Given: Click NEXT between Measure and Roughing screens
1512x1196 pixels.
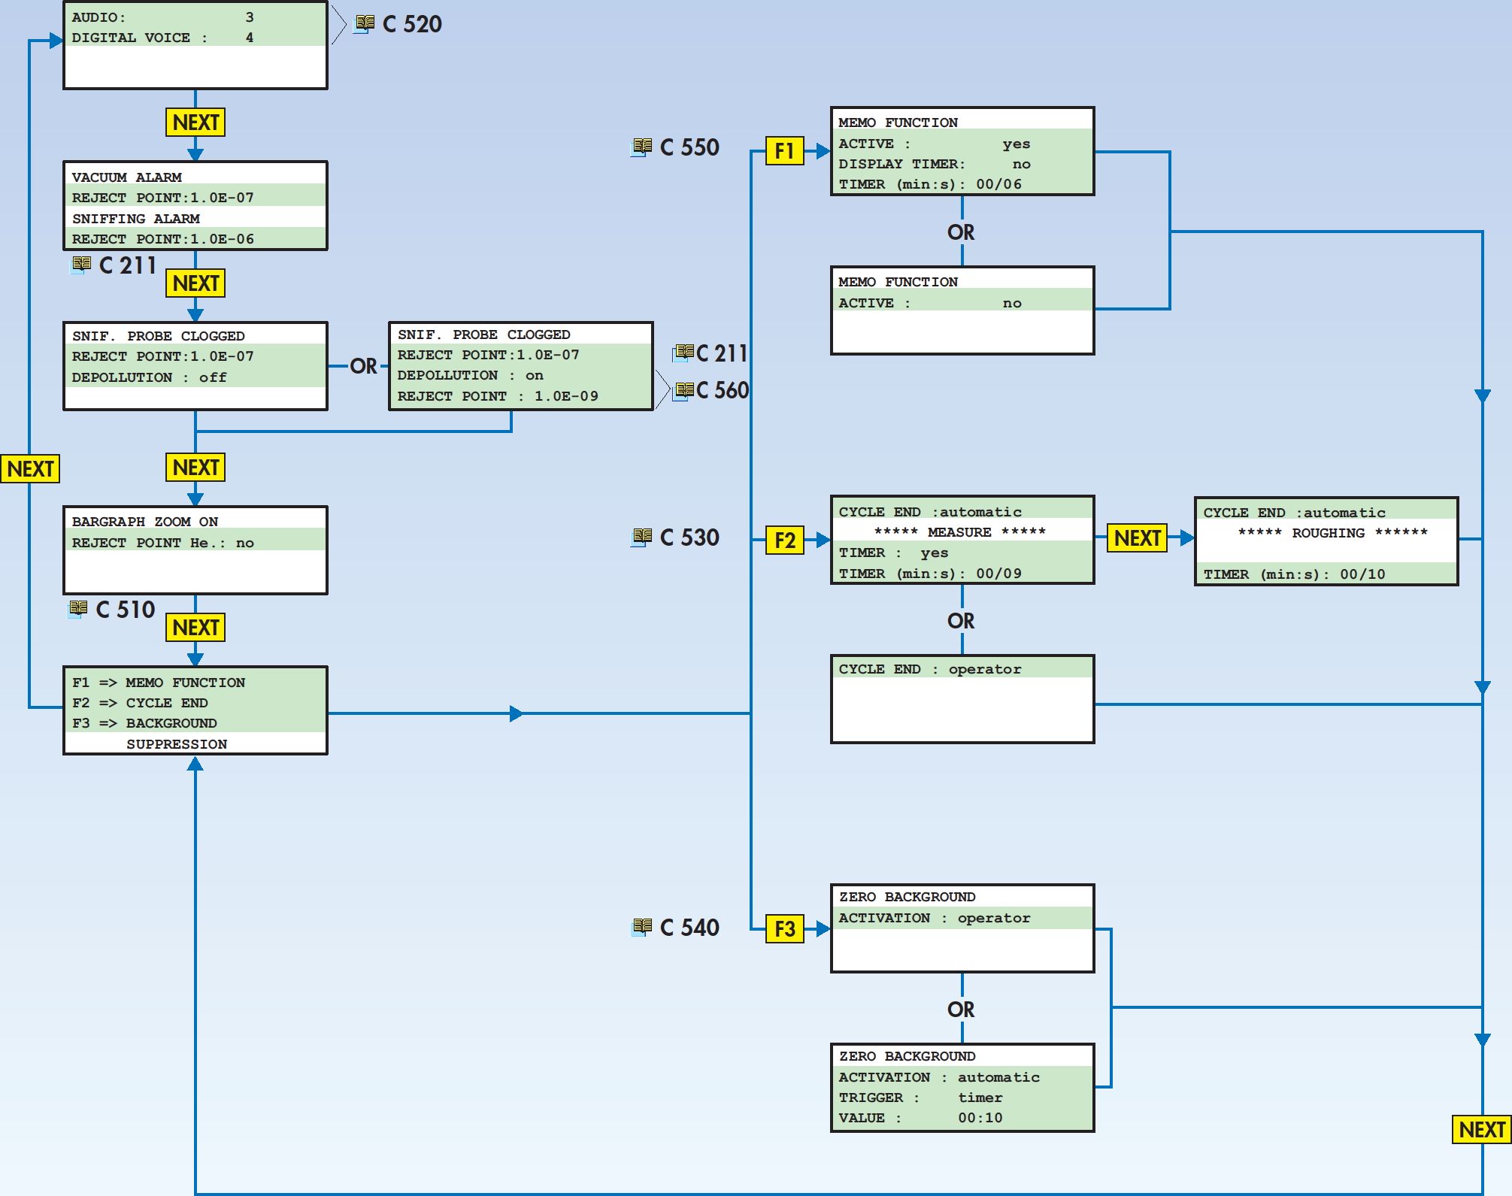Looking at the screenshot, I should [x=1137, y=538].
